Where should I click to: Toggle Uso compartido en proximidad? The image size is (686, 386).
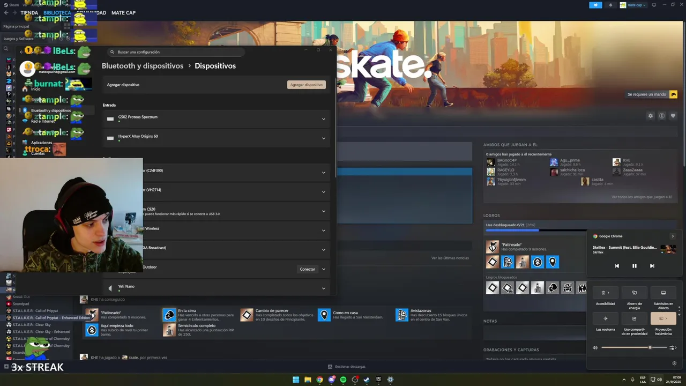(x=635, y=318)
